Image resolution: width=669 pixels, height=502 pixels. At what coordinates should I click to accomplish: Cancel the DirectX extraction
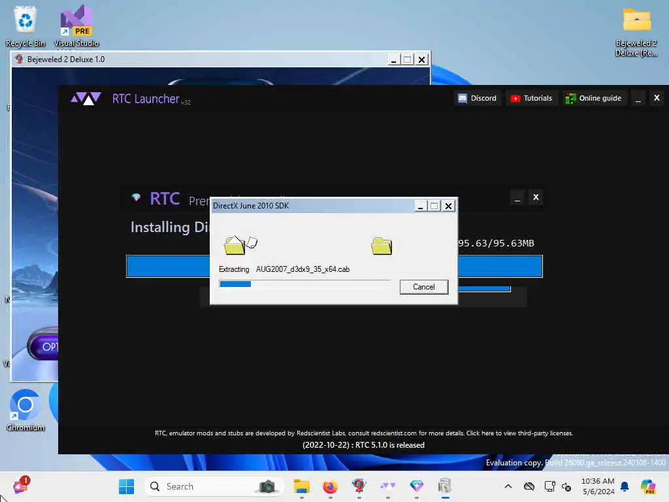423,287
